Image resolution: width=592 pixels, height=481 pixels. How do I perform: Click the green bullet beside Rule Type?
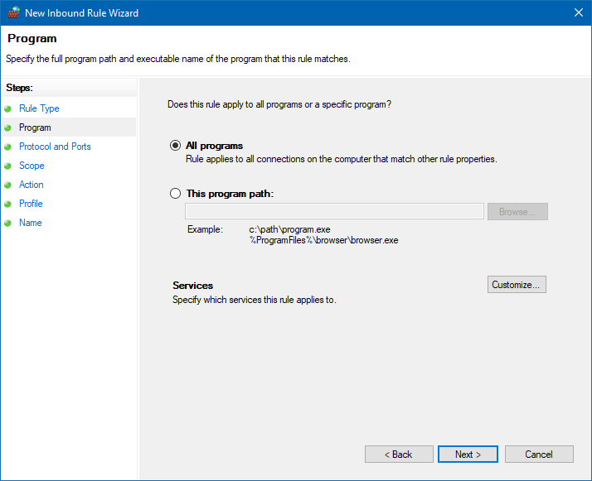[8, 108]
